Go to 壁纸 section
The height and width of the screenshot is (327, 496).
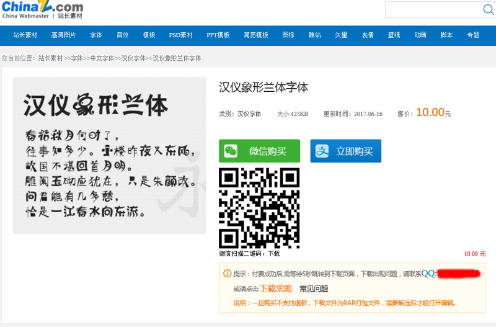pos(394,35)
